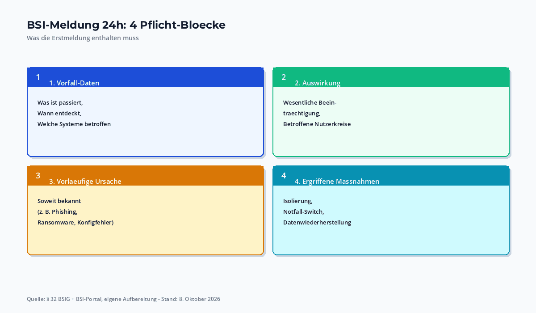Select the '4. Ergriffene Massnahmen' header label
Screen dimensions: 536x313
point(337,182)
